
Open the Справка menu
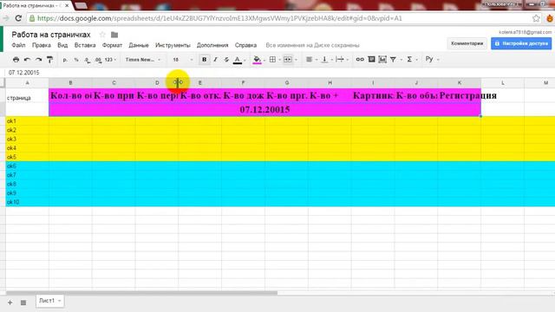pyautogui.click(x=245, y=45)
